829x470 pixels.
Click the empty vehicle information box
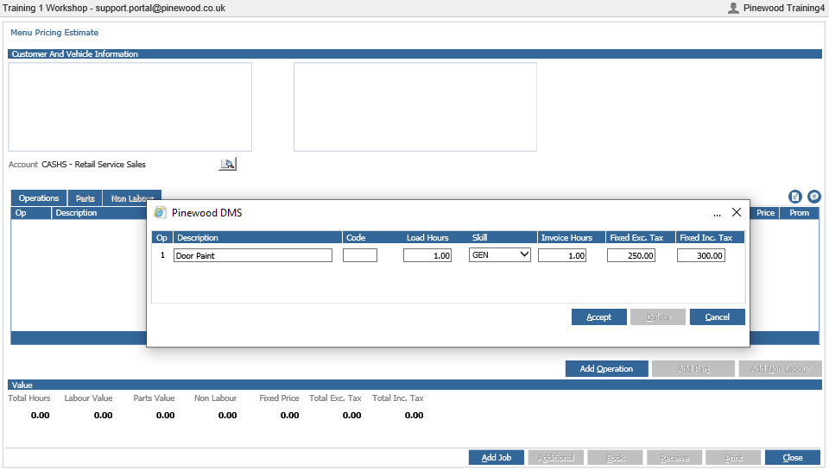(415, 107)
